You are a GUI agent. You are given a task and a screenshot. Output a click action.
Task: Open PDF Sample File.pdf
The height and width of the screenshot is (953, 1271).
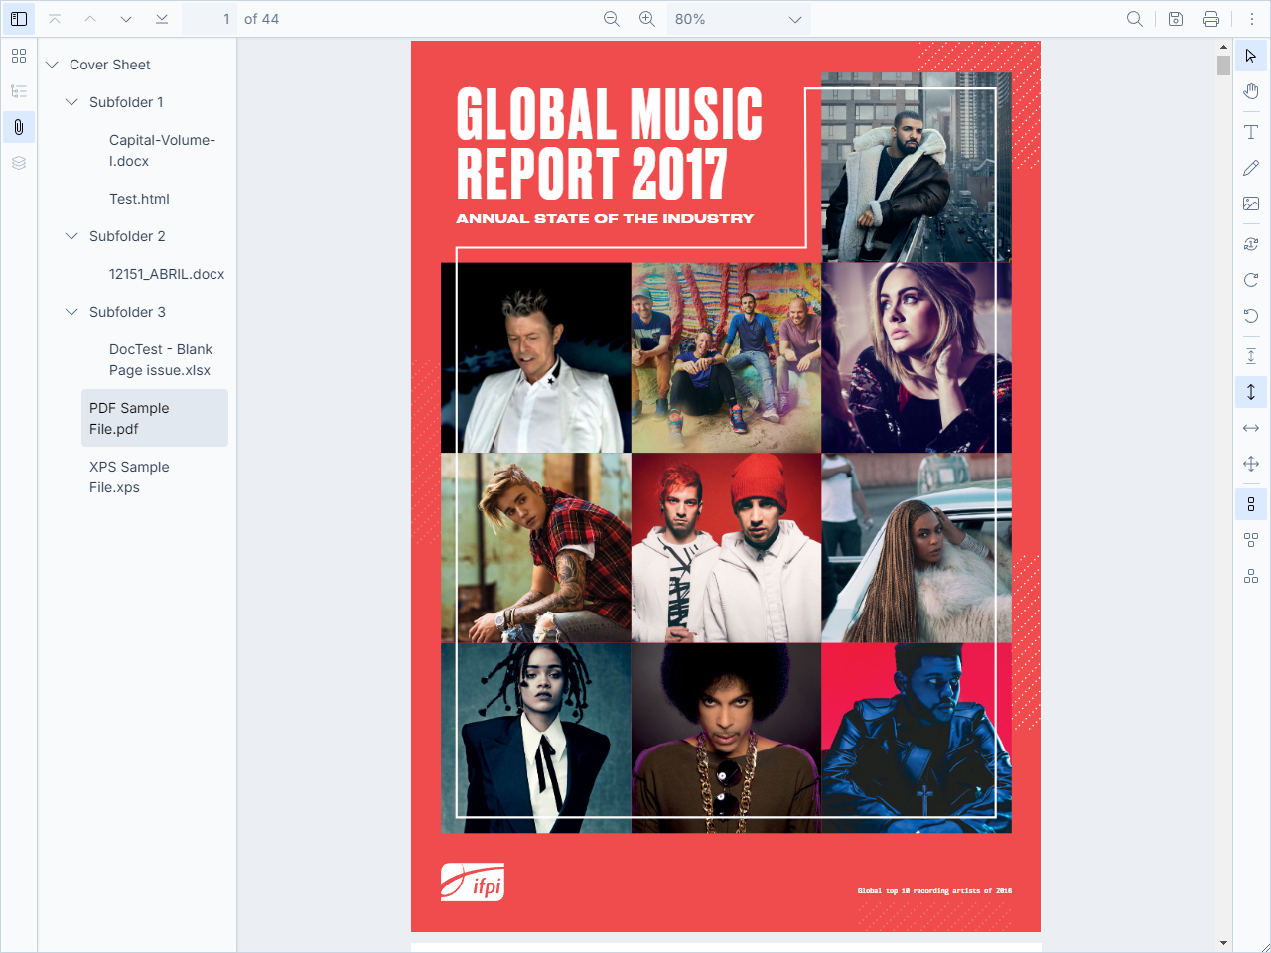(155, 418)
